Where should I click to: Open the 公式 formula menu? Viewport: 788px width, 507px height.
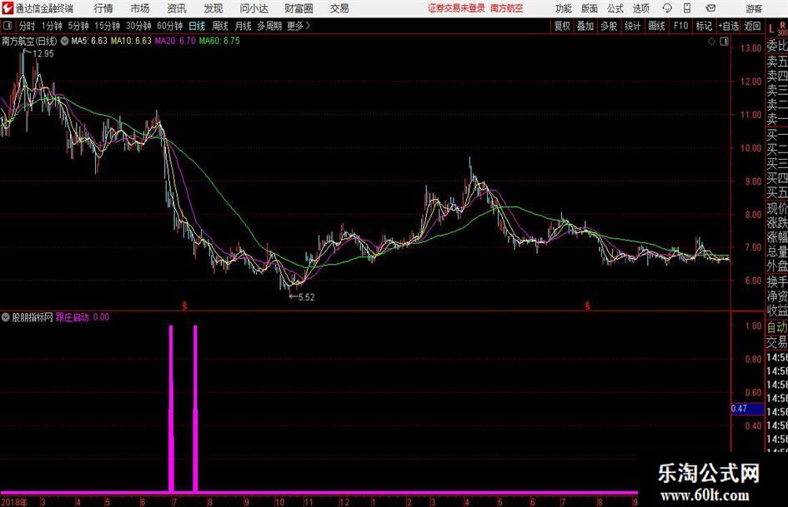[x=615, y=8]
